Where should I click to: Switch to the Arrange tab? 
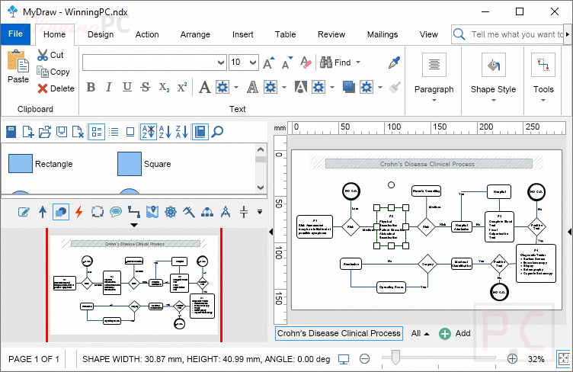point(195,34)
